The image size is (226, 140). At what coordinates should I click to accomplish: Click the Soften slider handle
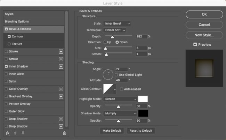click(x=106, y=55)
